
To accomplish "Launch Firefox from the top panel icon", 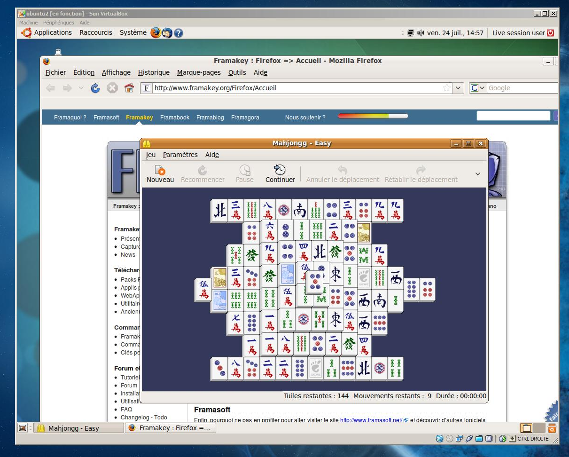I will coord(156,33).
